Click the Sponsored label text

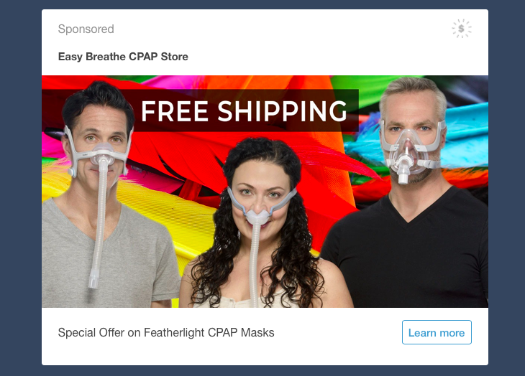(x=86, y=29)
